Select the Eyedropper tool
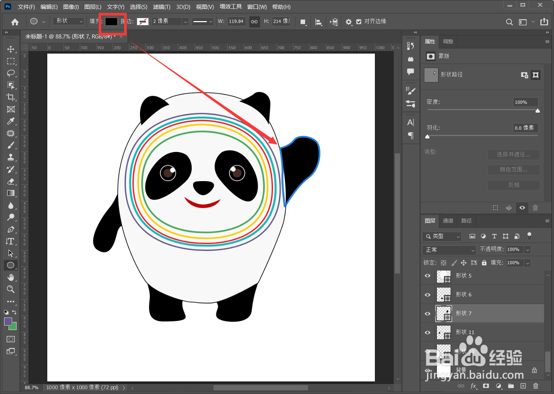 click(x=11, y=121)
